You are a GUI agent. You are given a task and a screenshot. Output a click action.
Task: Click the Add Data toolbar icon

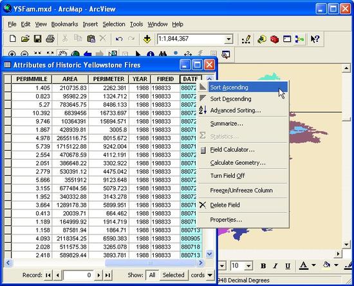point(147,39)
